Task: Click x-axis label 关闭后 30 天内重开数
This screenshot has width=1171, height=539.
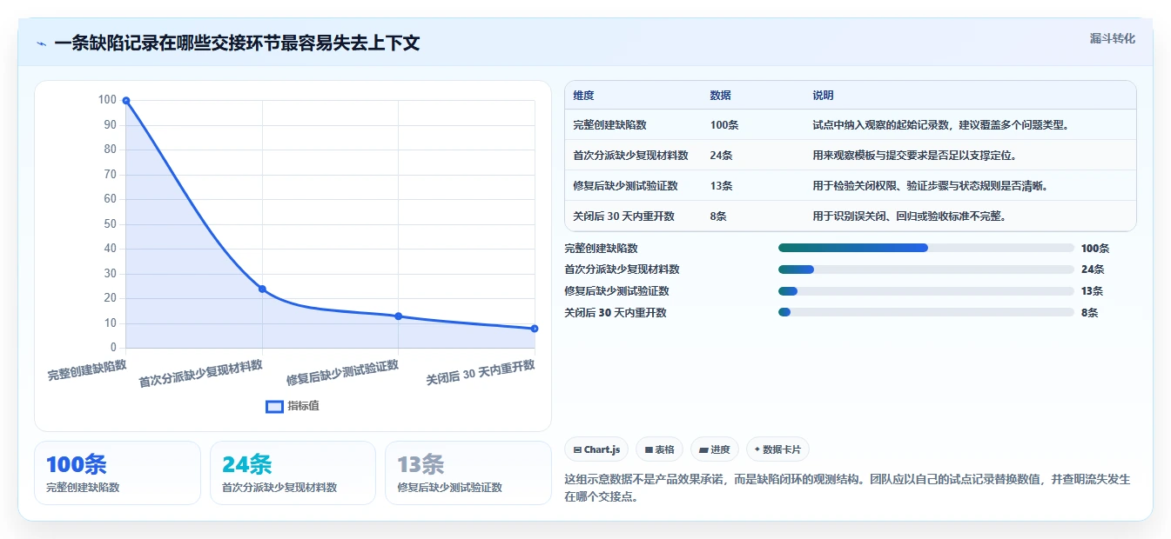Action: coord(481,372)
